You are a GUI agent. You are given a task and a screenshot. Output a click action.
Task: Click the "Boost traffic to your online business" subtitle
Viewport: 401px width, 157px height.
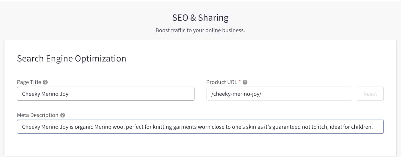click(200, 30)
